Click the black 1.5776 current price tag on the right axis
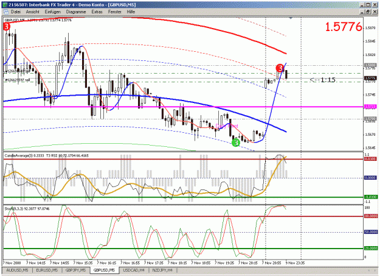The image size is (380, 276). pos(370,78)
